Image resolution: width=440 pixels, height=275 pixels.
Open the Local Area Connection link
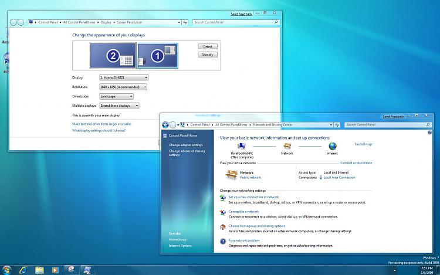[x=339, y=178]
